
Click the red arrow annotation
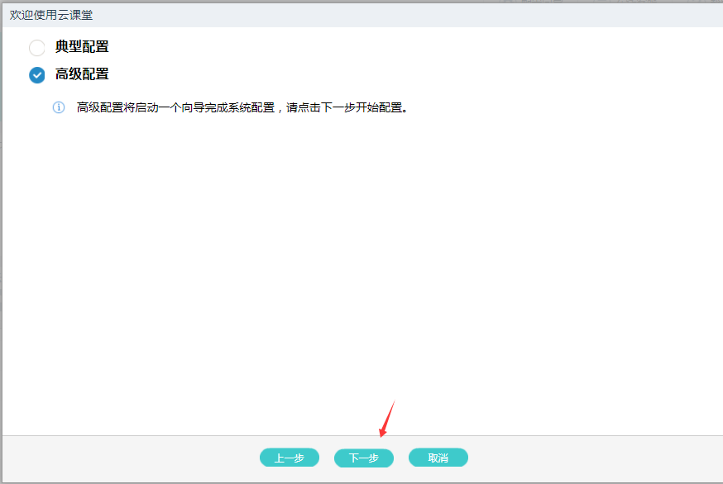[387, 420]
